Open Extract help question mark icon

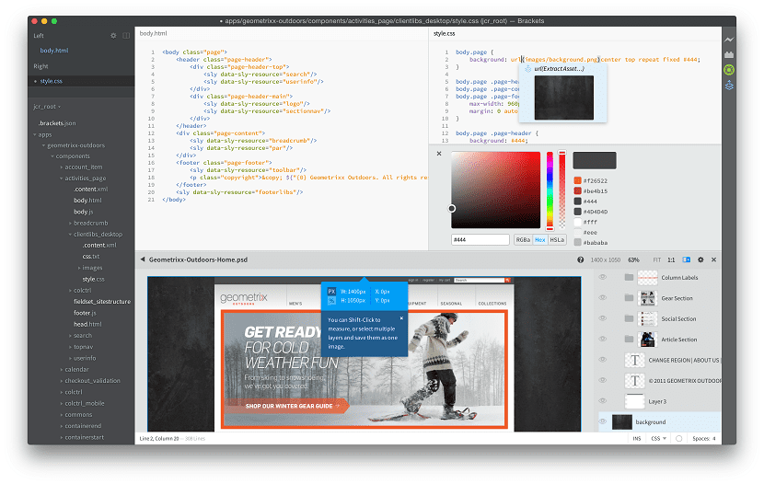click(579, 260)
